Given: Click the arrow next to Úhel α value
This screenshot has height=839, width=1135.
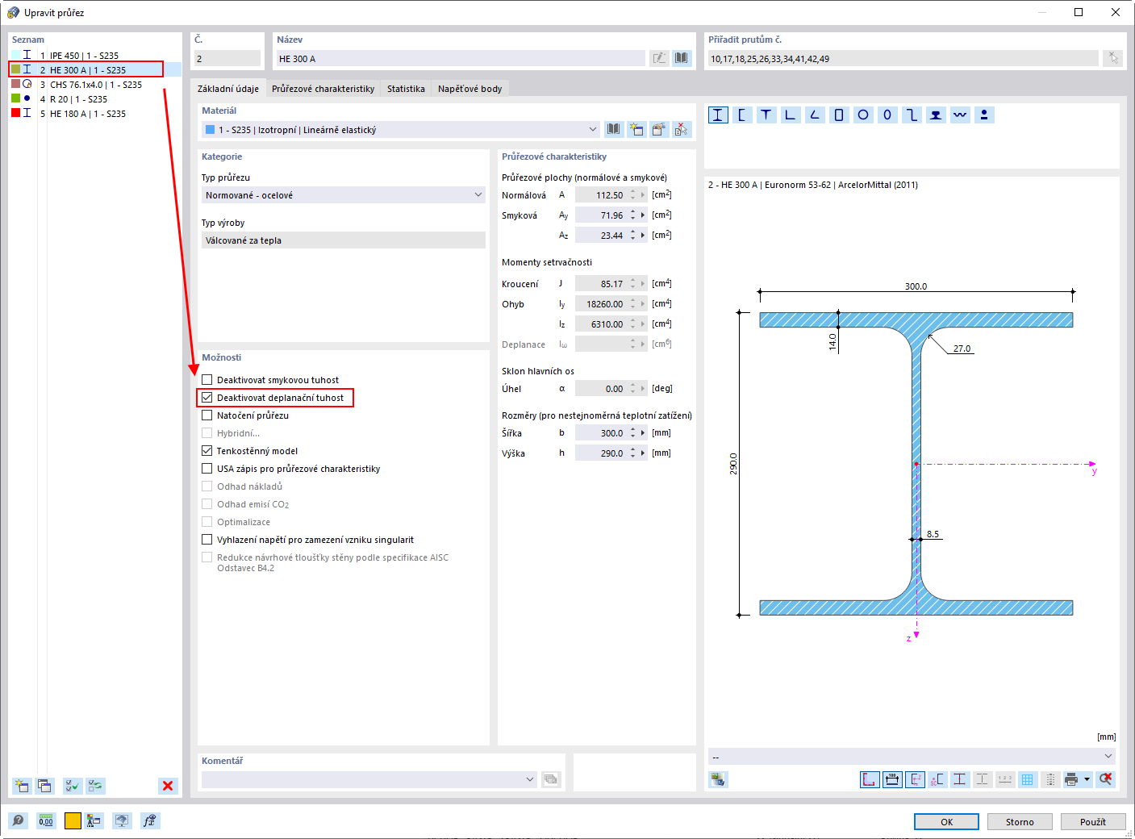Looking at the screenshot, I should (x=643, y=389).
